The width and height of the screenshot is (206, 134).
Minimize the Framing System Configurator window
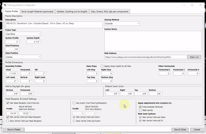click(x=184, y=5)
